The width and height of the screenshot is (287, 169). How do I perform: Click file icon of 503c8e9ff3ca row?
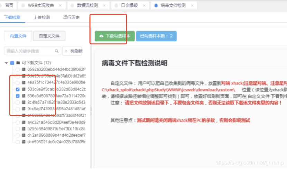24,89
